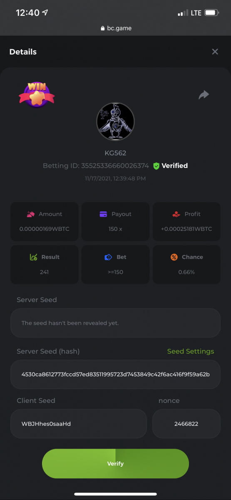Tap the WIN star badge icon
The image size is (231, 500).
[x=37, y=95]
